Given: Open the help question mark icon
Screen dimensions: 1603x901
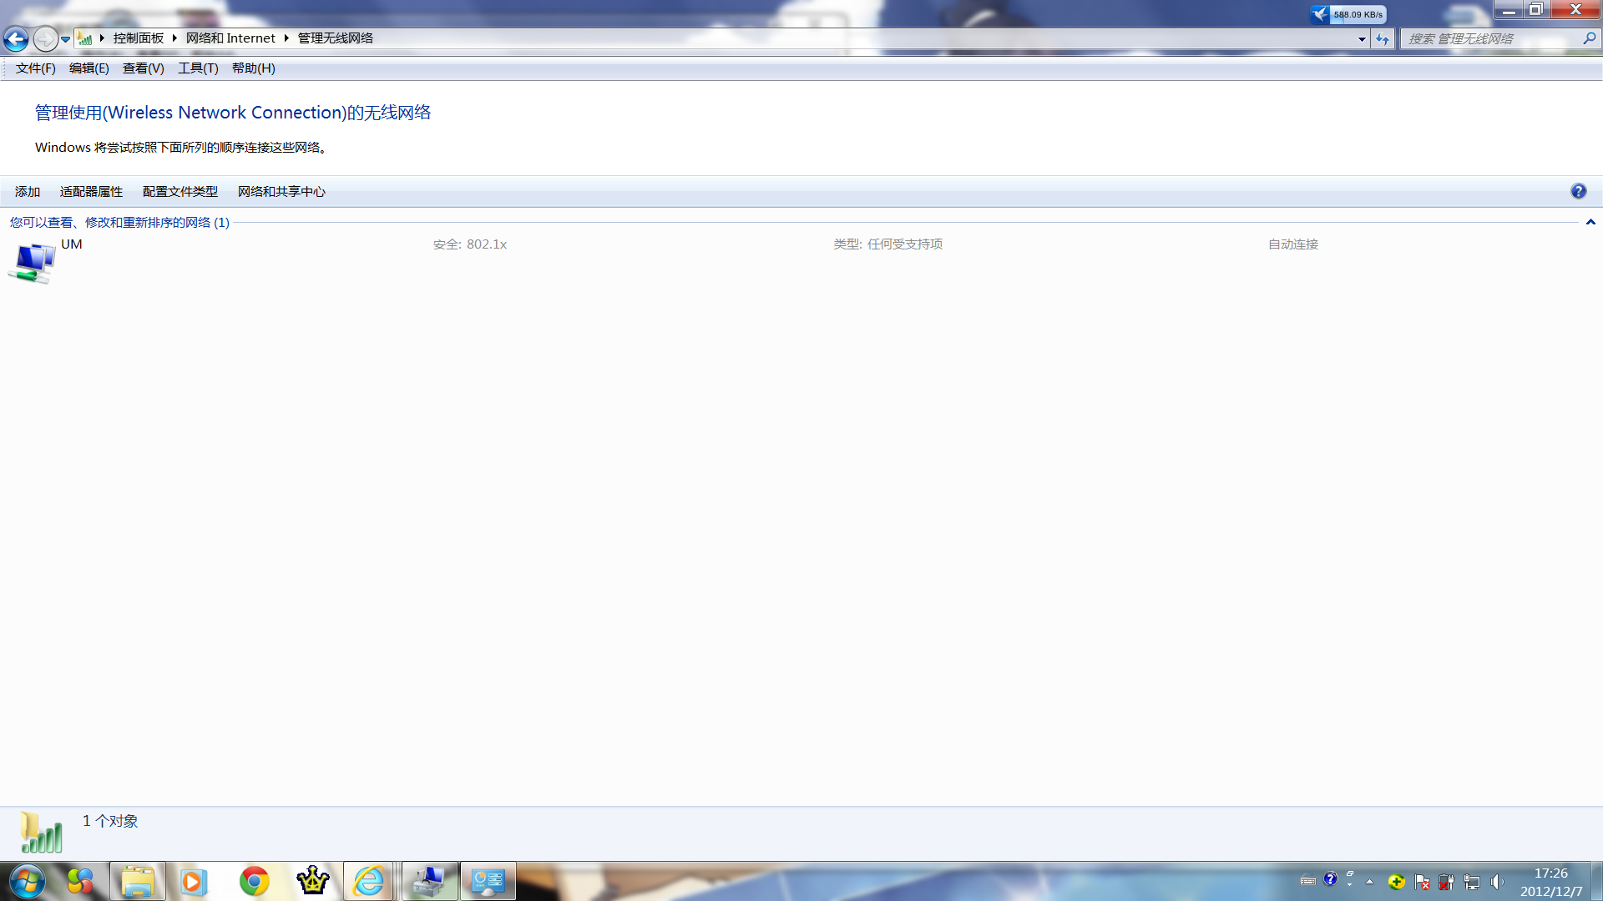Looking at the screenshot, I should [x=1578, y=191].
